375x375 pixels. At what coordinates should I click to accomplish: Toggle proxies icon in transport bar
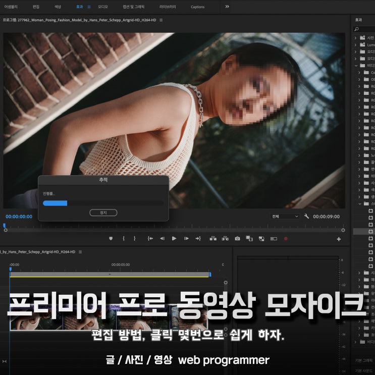[261, 238]
